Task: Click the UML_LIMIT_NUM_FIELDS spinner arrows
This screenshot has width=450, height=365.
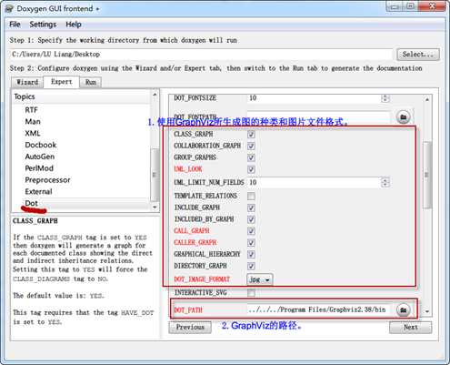Action: point(385,182)
